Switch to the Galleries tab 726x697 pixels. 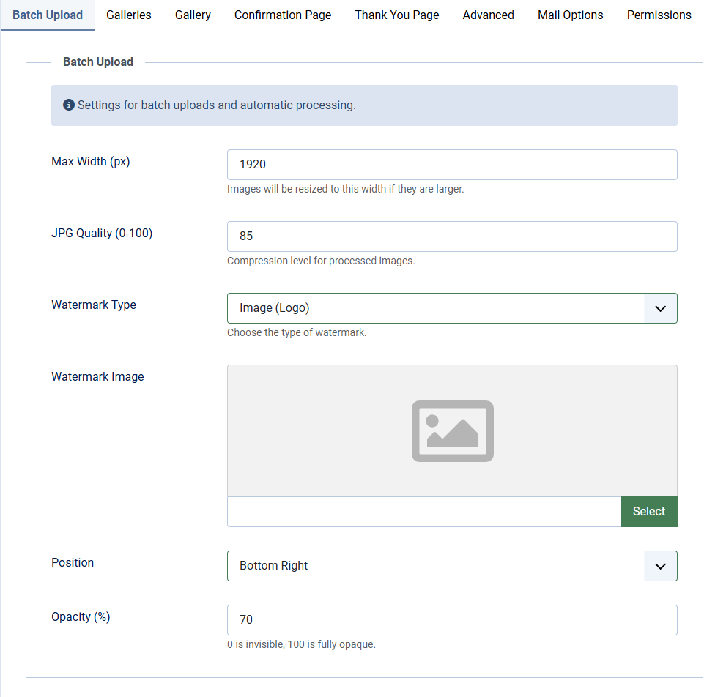click(128, 15)
